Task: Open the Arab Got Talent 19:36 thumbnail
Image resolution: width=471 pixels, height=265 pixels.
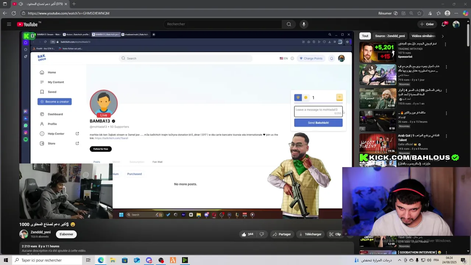Action: tap(378, 144)
